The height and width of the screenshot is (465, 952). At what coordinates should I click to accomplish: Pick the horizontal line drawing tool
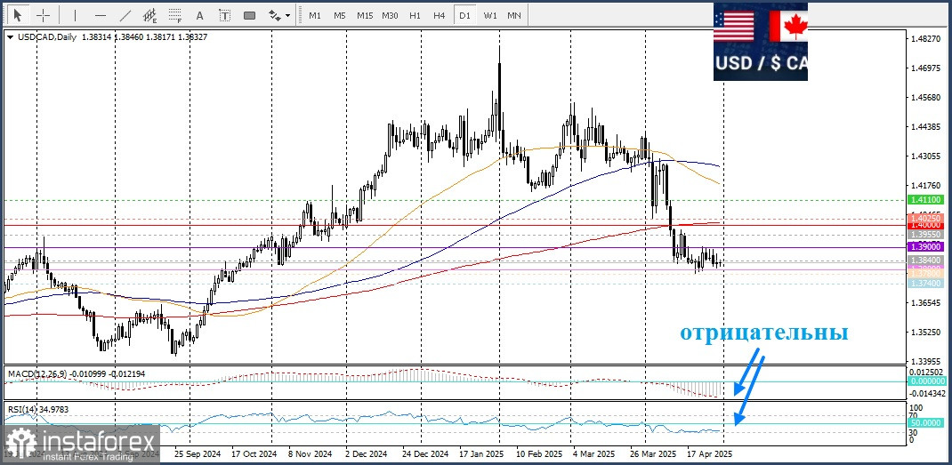100,15
